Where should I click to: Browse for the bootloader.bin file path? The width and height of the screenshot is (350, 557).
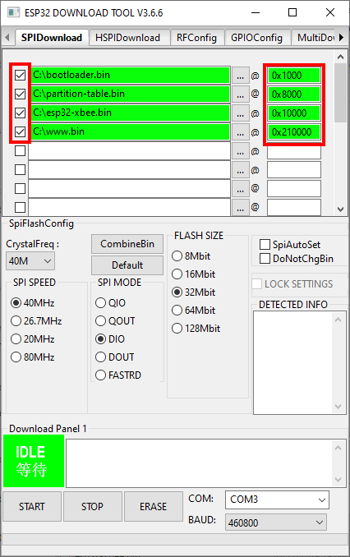241,76
